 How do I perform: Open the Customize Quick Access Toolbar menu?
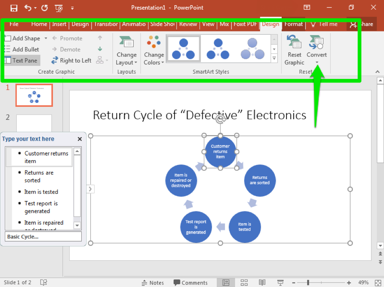coord(72,8)
